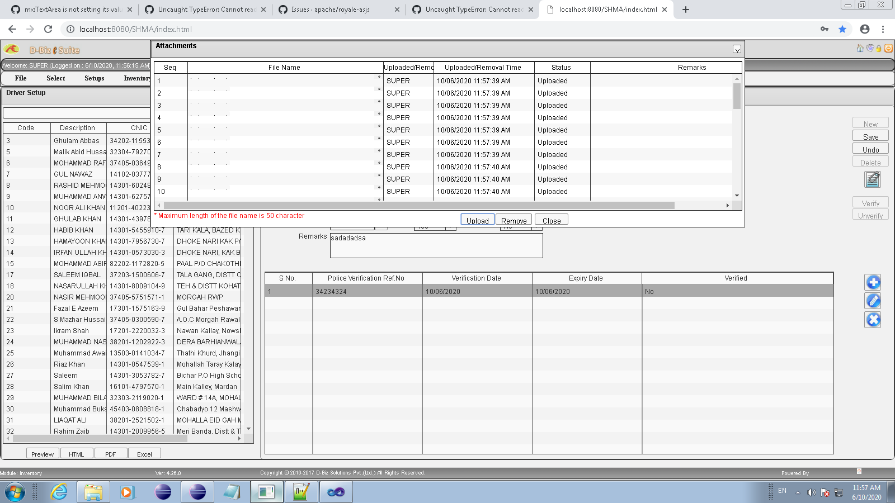Click the File menu
Screen dimensions: 895x503
tap(21, 78)
